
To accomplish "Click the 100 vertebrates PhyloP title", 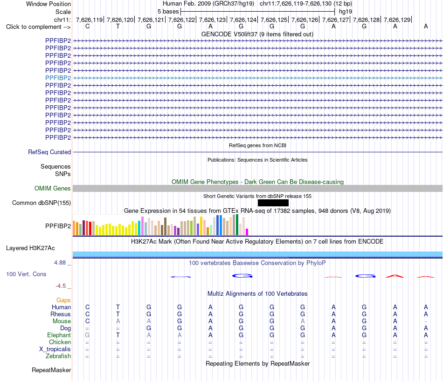I will pyautogui.click(x=257, y=263).
